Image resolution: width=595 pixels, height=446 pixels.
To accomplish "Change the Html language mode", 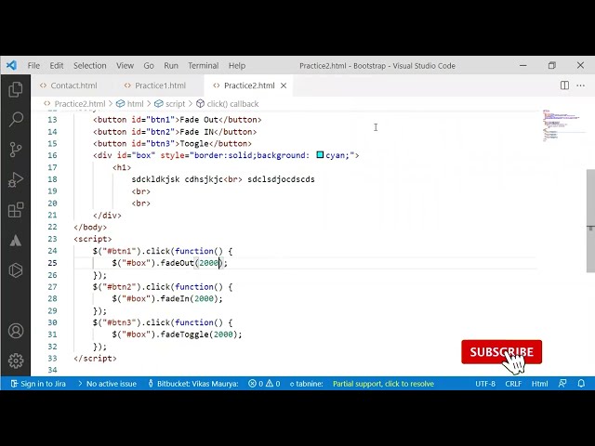I will coord(539,384).
